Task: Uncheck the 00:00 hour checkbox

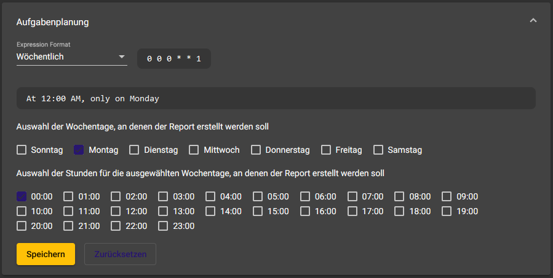Action: [22, 196]
